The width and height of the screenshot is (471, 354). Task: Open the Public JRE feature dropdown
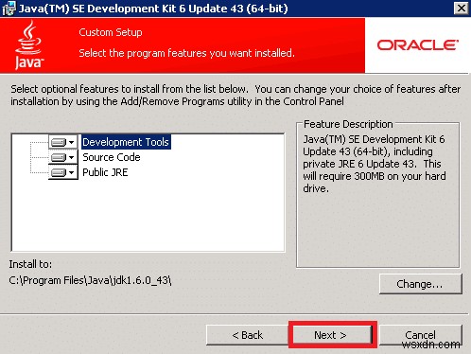coord(63,172)
